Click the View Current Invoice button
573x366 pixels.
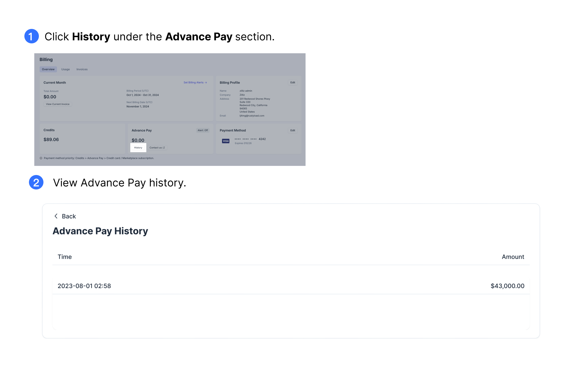(x=58, y=104)
